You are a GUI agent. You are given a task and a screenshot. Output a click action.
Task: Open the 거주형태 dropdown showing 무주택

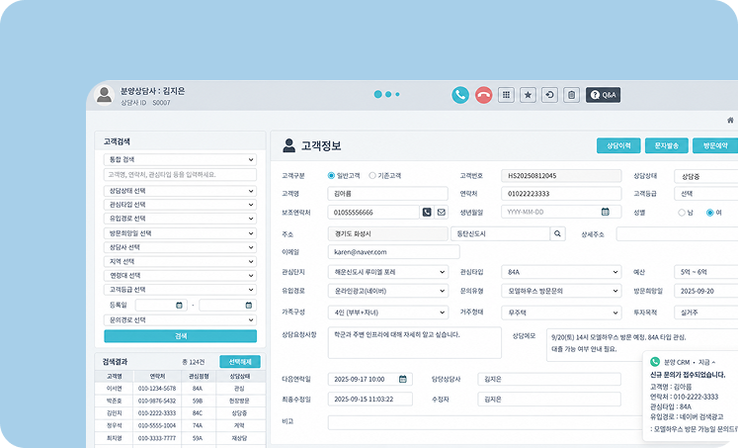point(561,313)
